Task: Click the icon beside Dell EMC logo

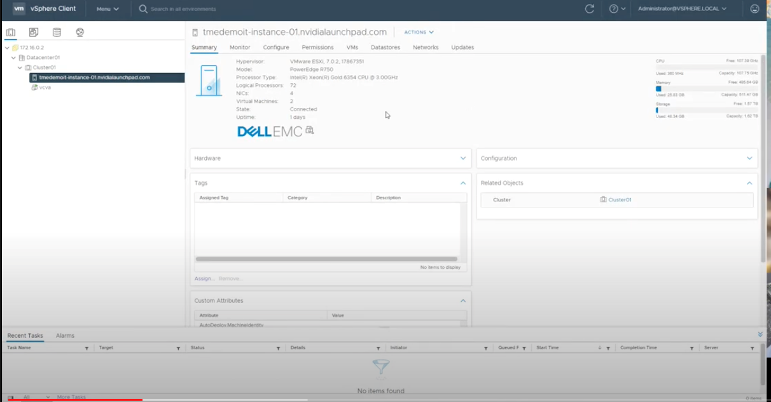Action: (x=310, y=130)
